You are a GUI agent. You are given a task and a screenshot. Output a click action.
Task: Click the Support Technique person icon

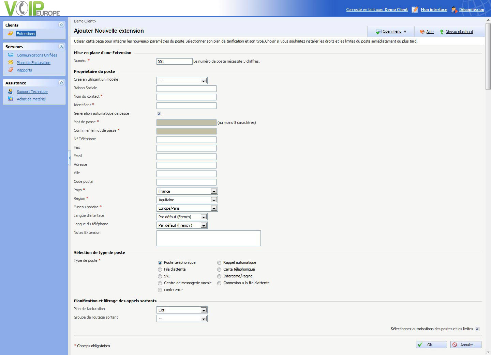click(x=11, y=91)
